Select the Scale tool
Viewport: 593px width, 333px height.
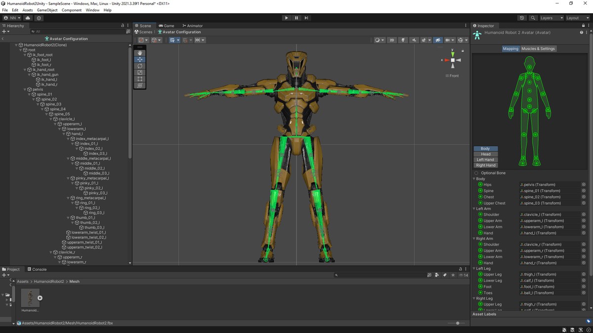pos(140,73)
